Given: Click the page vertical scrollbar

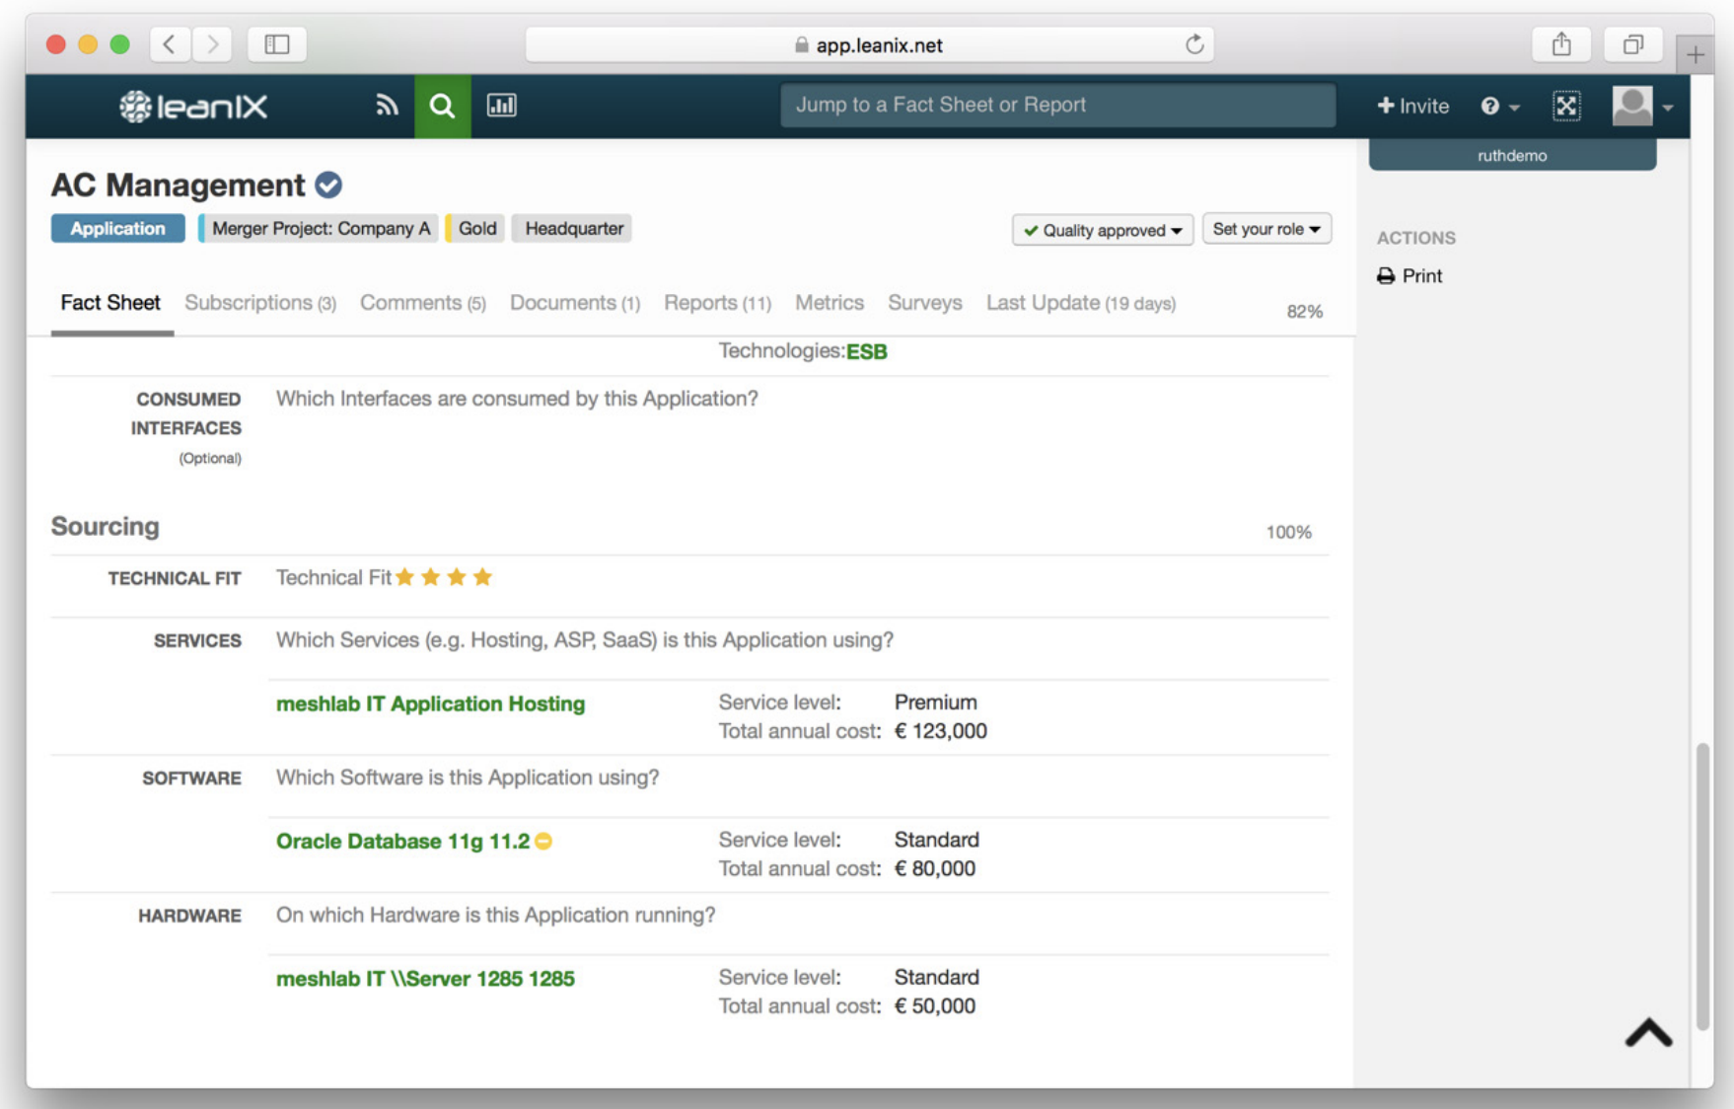Looking at the screenshot, I should (1702, 885).
